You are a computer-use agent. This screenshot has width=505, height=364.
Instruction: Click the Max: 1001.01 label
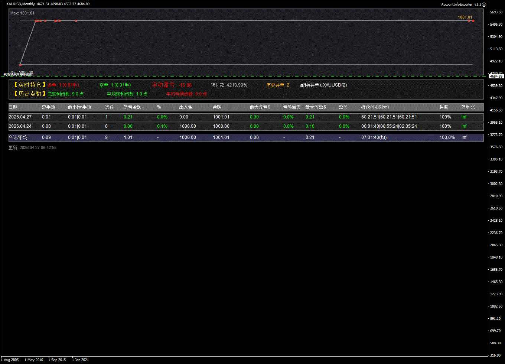coord(22,13)
